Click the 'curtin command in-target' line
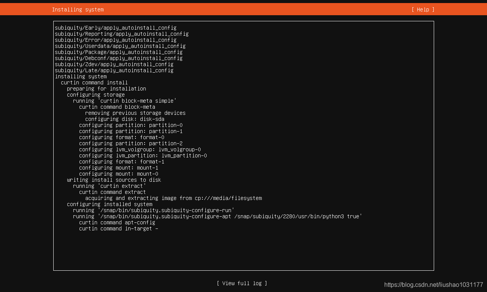 [119, 229]
